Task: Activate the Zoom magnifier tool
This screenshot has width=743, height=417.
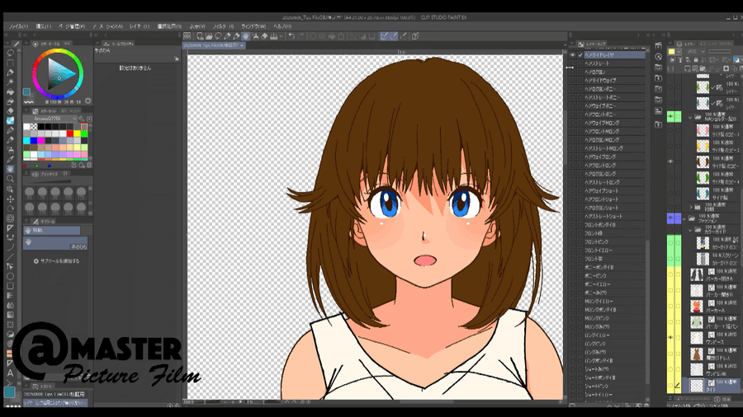Action: [x=10, y=179]
